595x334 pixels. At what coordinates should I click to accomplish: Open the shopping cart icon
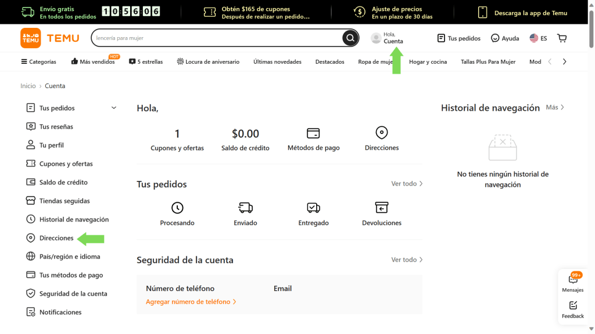tap(562, 38)
